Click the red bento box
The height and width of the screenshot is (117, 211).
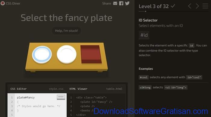[91, 54]
